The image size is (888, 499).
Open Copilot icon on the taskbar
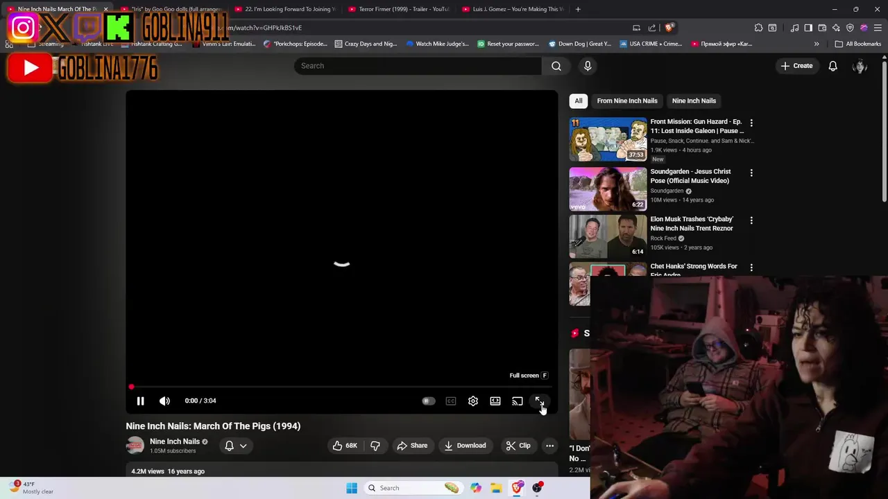tap(476, 488)
